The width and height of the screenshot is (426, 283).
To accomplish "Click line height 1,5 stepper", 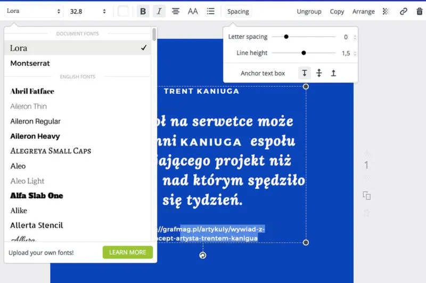I will click(355, 53).
